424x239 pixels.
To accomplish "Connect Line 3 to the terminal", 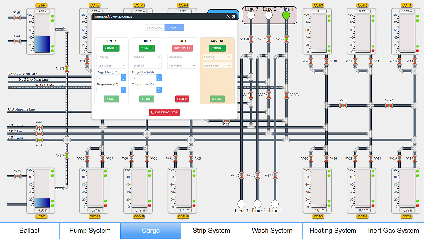I will pos(112,48).
